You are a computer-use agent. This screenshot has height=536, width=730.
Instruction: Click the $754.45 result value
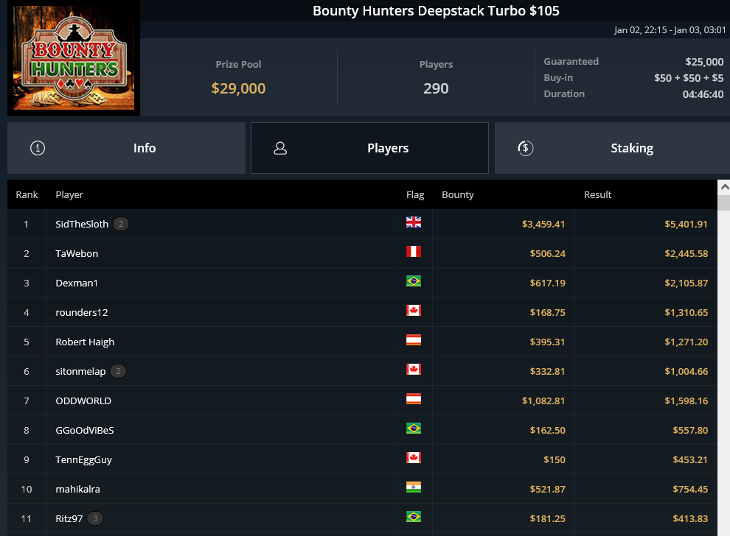[x=690, y=489]
